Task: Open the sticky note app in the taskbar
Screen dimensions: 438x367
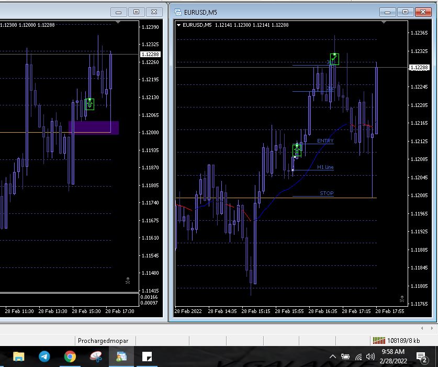Action: [147, 357]
